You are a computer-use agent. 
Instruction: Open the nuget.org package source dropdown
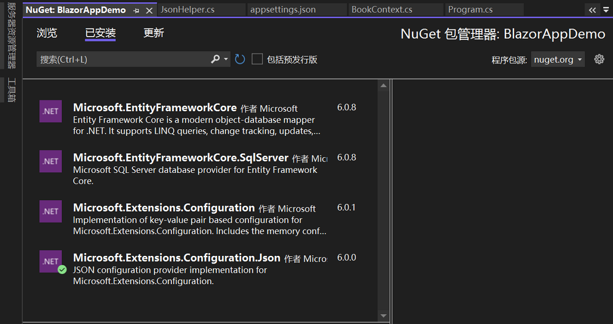(557, 59)
